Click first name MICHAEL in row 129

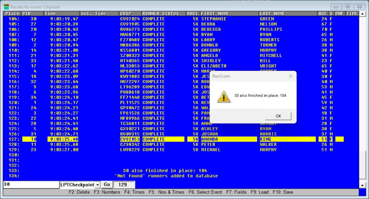pos(211,150)
